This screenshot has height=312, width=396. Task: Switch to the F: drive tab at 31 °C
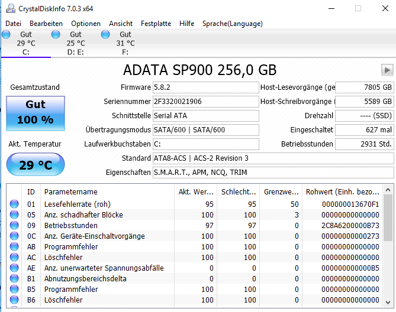125,43
